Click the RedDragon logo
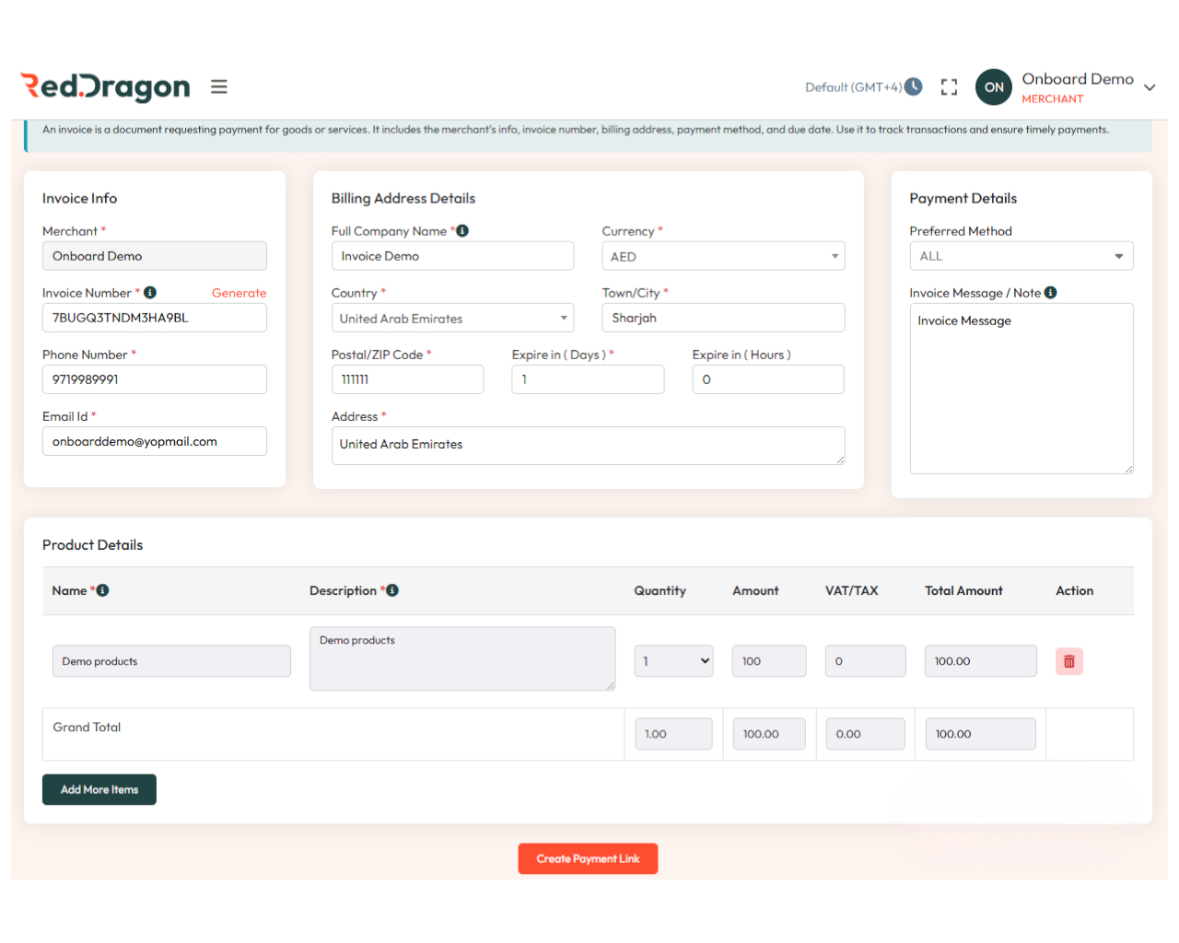Viewport: 1179px width, 943px height. coord(103,87)
